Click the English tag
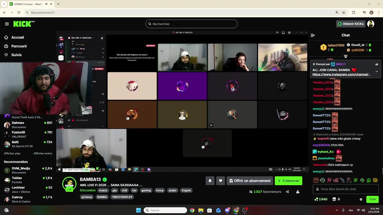Viewport: 383px width, 215px height. coord(186,191)
